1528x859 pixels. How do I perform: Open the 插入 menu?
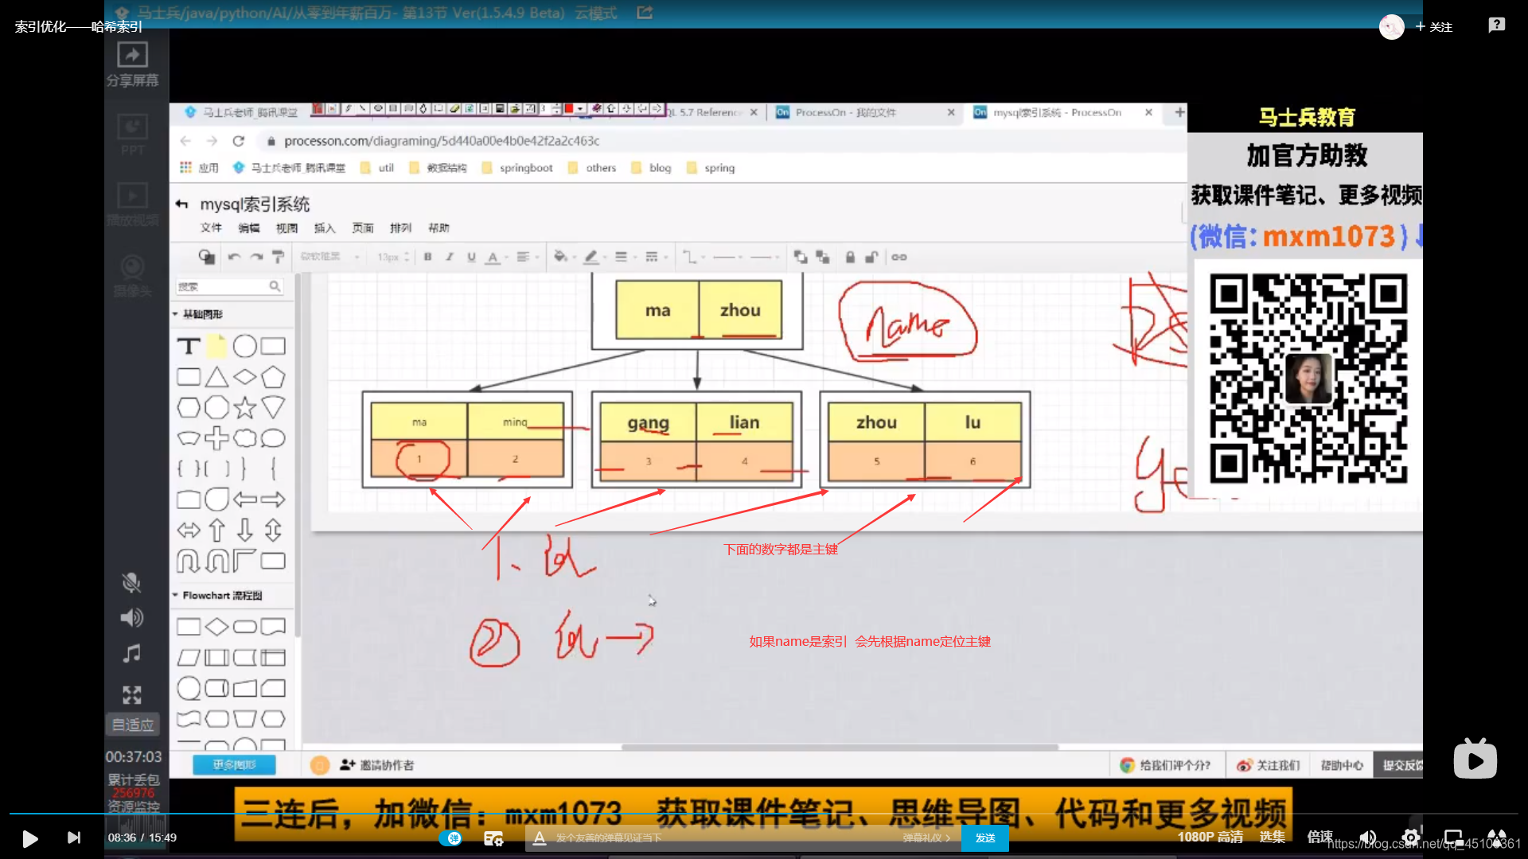[325, 228]
